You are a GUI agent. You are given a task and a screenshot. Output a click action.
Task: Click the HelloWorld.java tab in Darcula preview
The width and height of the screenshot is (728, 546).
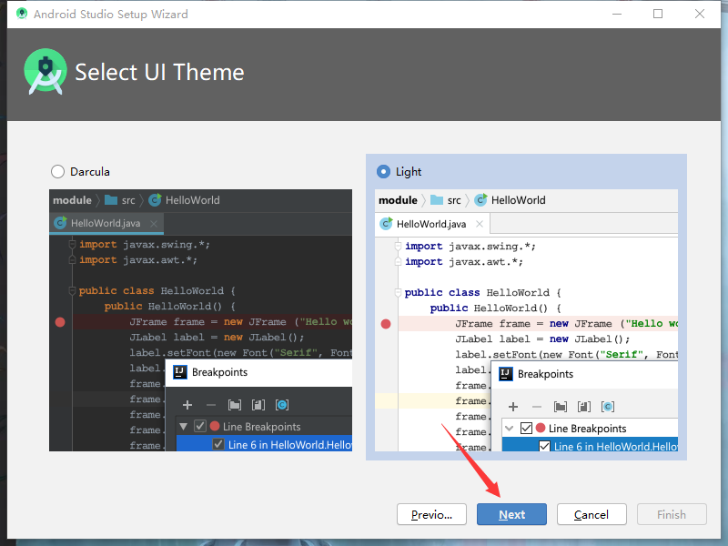pyautogui.click(x=106, y=223)
